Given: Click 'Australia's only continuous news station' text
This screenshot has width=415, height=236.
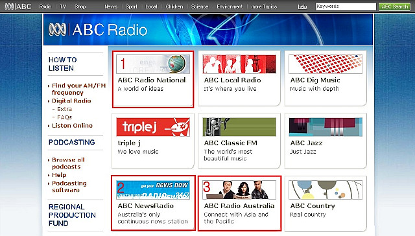Looking at the screenshot, I should [x=153, y=218].
